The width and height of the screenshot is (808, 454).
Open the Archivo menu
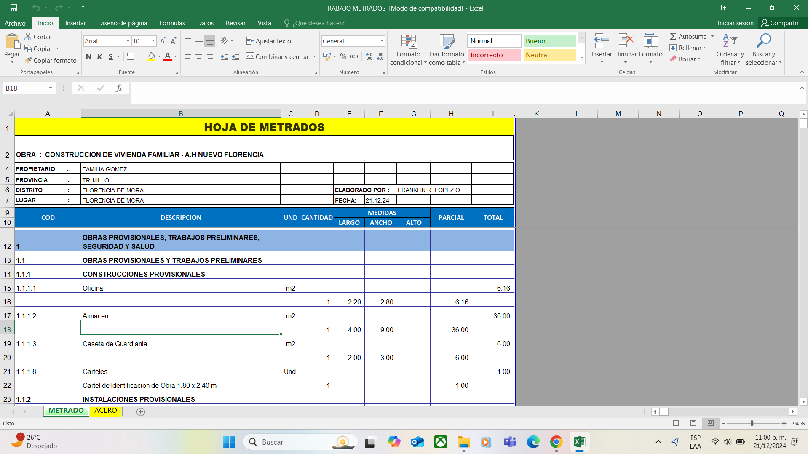tap(15, 23)
